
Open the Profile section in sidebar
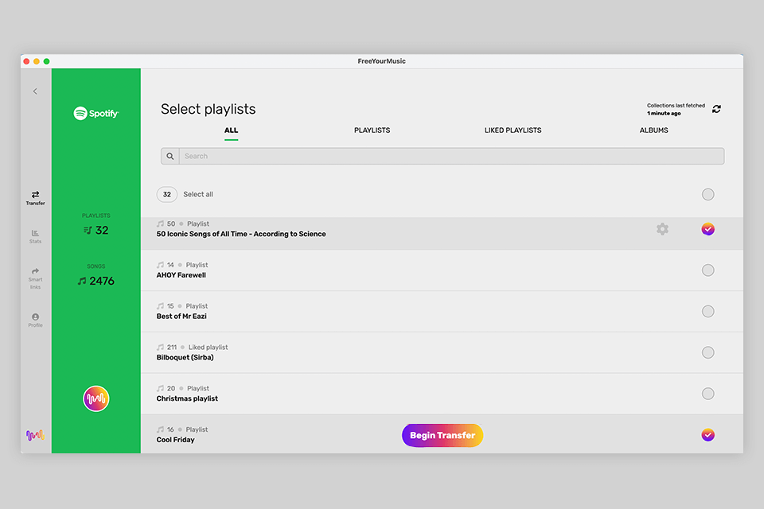[x=35, y=320]
